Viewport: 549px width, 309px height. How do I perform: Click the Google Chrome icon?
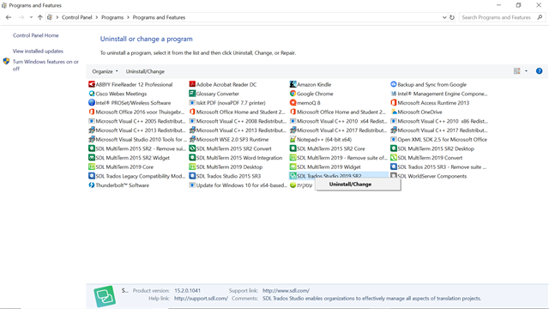tap(293, 94)
